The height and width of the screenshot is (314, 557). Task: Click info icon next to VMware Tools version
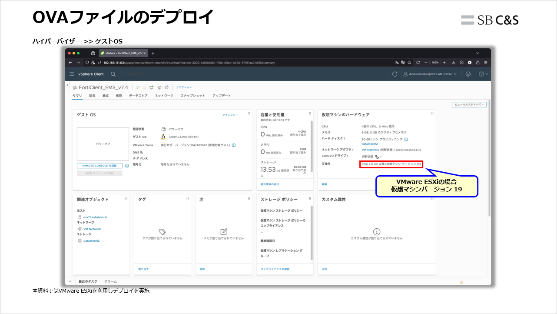click(x=234, y=145)
